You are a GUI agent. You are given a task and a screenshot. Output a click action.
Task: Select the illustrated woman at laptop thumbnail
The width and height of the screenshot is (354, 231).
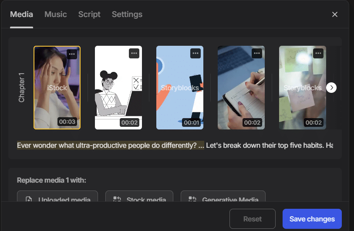pyautogui.click(x=118, y=88)
